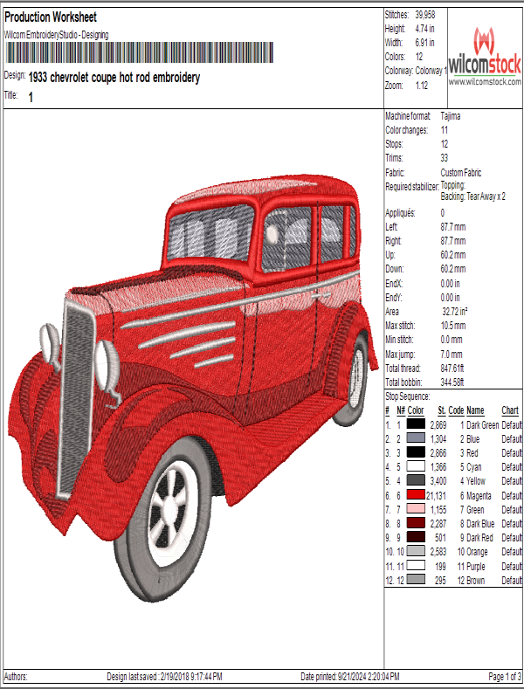Viewport: 524px width, 689px height.
Task: Click the Zoom value 1.12
Action: pos(422,86)
